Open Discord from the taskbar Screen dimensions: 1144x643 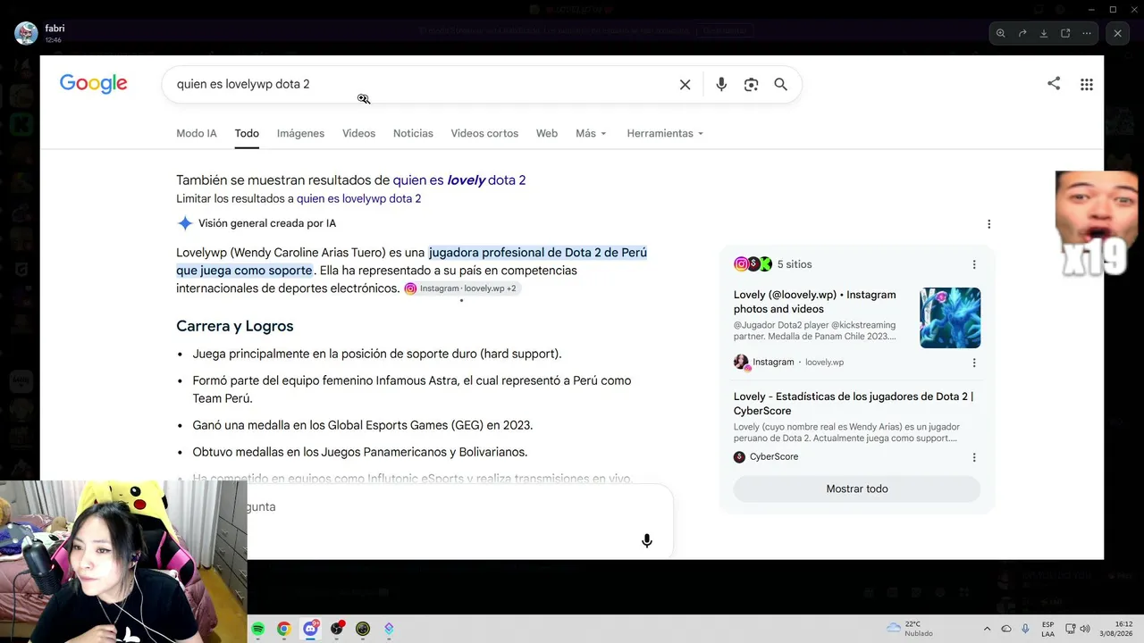pos(310,629)
